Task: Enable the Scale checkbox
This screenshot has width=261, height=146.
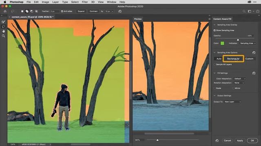Action: (215, 88)
